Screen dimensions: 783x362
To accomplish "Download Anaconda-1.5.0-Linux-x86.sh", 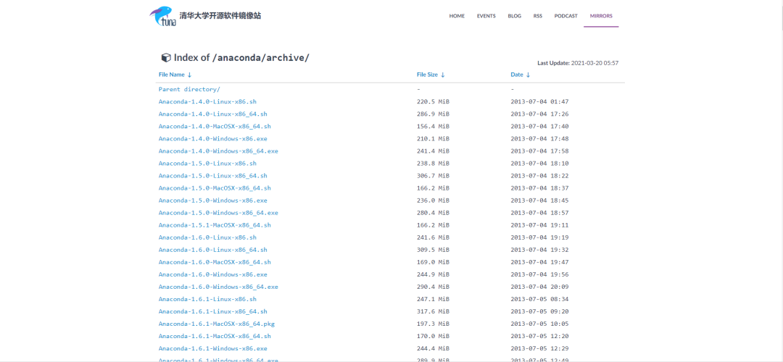I will pyautogui.click(x=208, y=163).
